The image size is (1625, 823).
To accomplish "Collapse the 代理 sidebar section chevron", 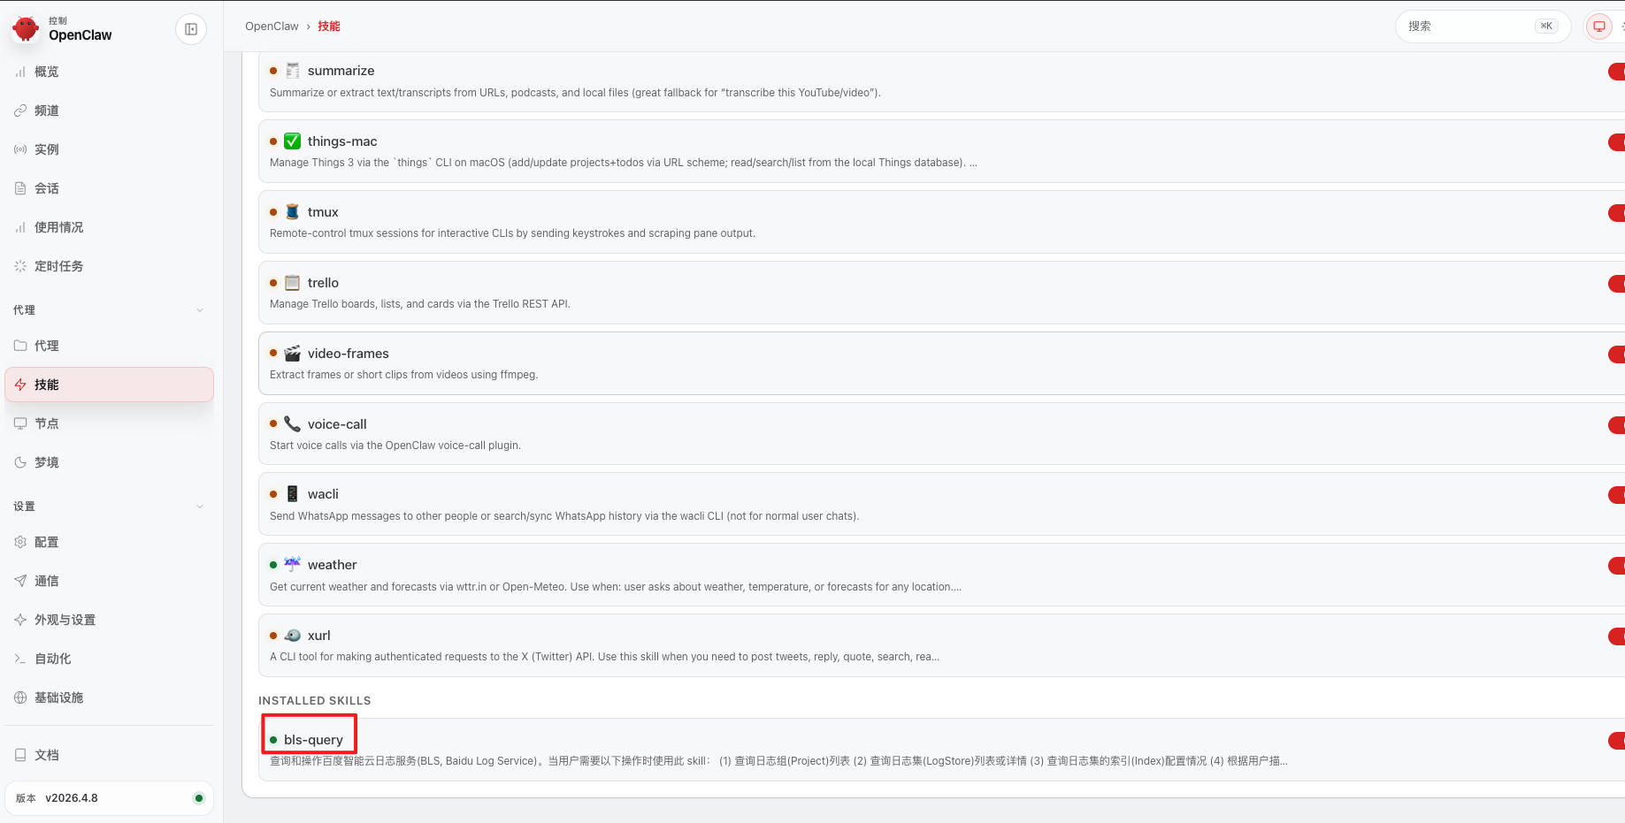I will [200, 310].
